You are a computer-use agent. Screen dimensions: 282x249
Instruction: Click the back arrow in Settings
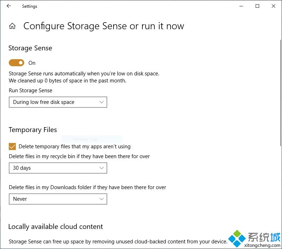[9, 6]
